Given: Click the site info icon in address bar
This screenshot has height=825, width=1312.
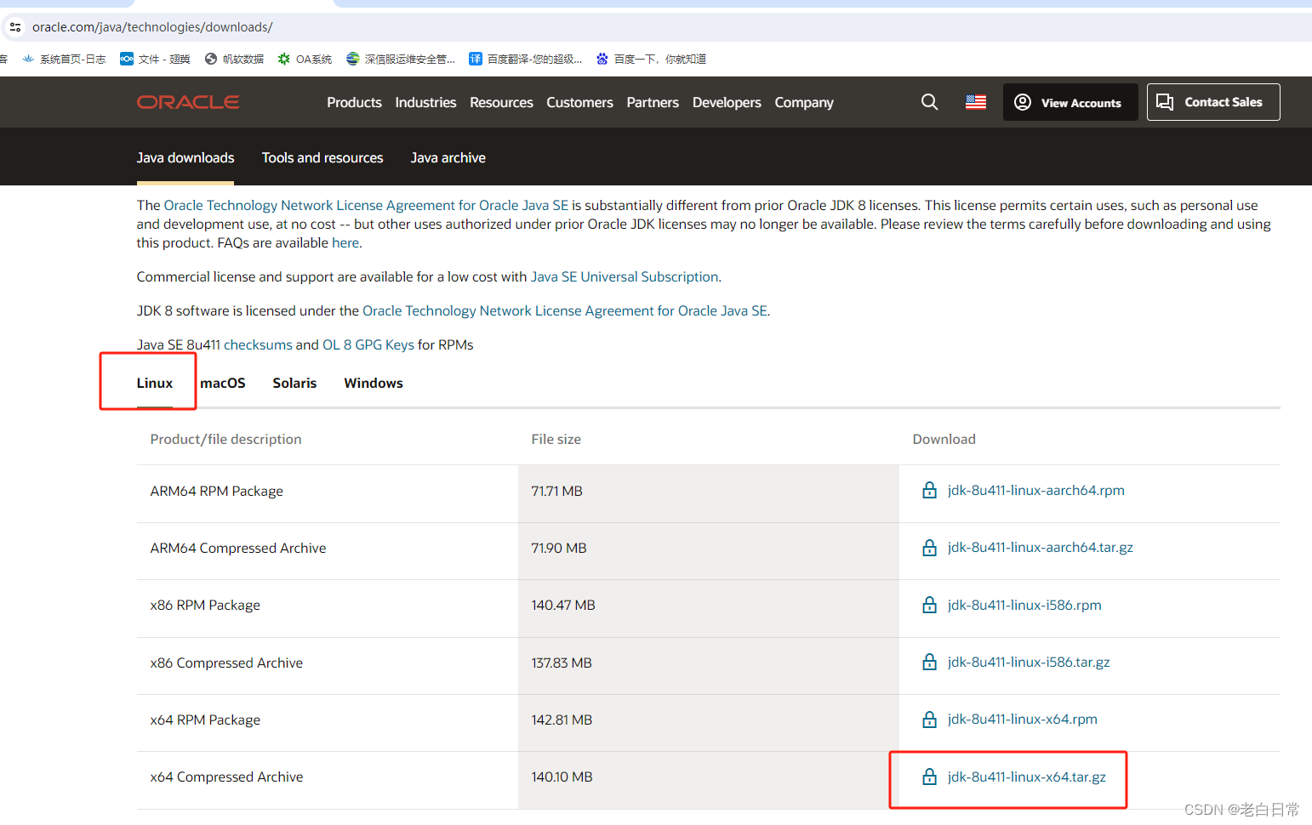Looking at the screenshot, I should pos(15,27).
